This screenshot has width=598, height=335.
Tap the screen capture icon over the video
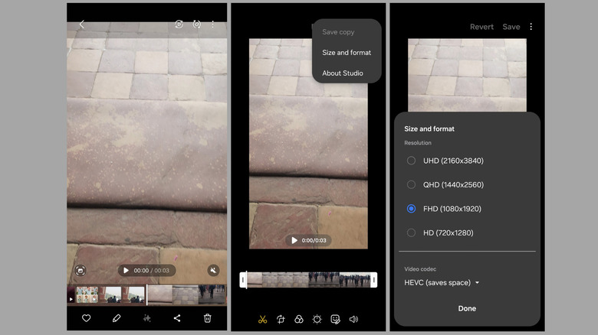tap(80, 270)
